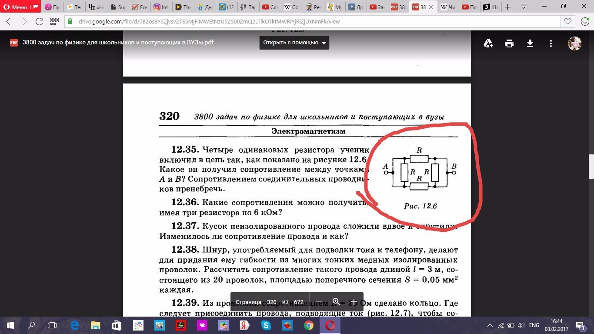The height and width of the screenshot is (334, 594).
Task: Click the Google account avatar
Action: [x=574, y=43]
